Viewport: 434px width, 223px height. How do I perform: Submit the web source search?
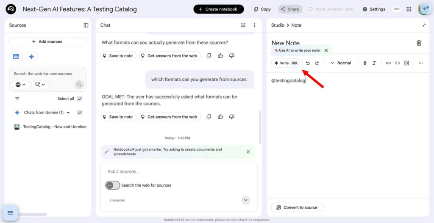79,84
